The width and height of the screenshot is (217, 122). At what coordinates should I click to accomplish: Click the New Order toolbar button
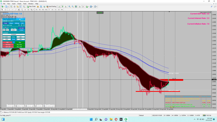32,6
